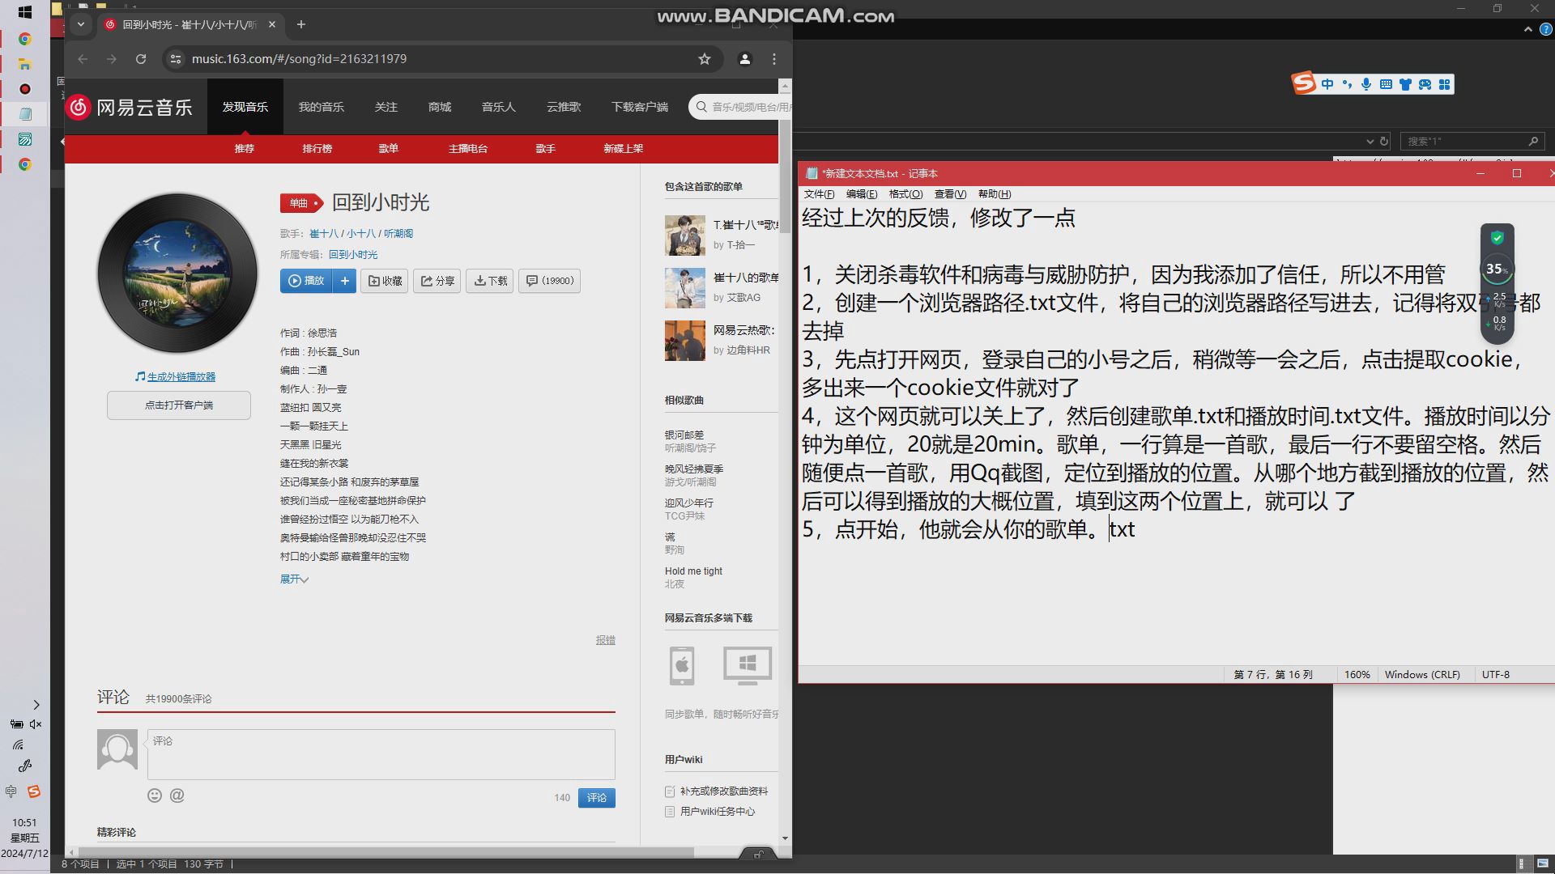
Task: Play the song 回到小时光
Action: pos(307,281)
